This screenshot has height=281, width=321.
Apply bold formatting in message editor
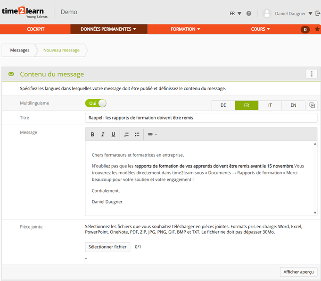pyautogui.click(x=93, y=135)
